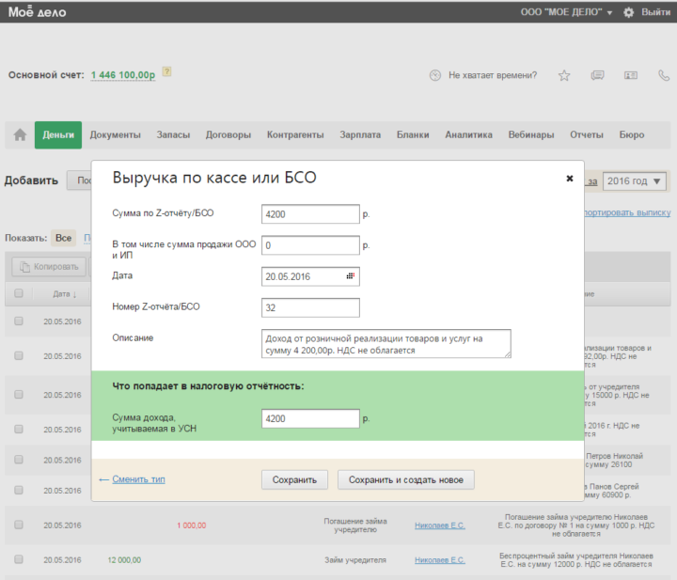Sort the table by Дата column

pyautogui.click(x=65, y=294)
